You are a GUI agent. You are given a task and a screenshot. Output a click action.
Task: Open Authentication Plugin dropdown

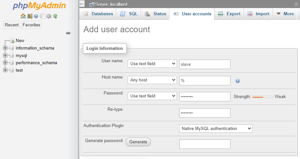(216, 128)
